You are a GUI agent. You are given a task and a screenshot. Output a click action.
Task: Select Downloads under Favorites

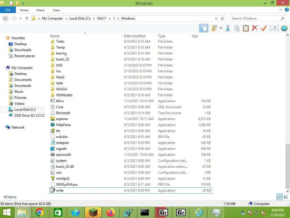pos(23,50)
